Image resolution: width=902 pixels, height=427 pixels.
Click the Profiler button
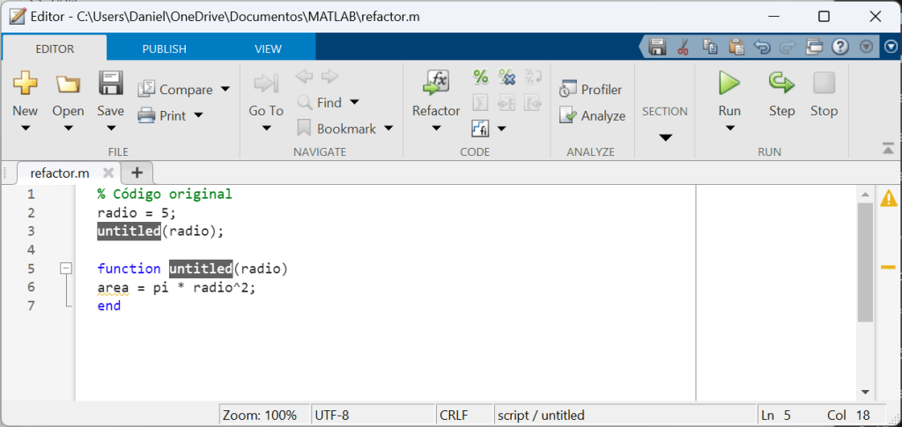coord(592,90)
